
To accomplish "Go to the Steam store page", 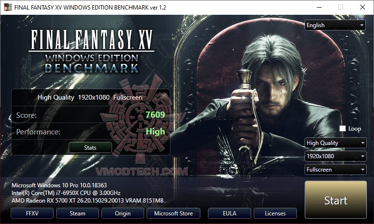I will coord(77,213).
